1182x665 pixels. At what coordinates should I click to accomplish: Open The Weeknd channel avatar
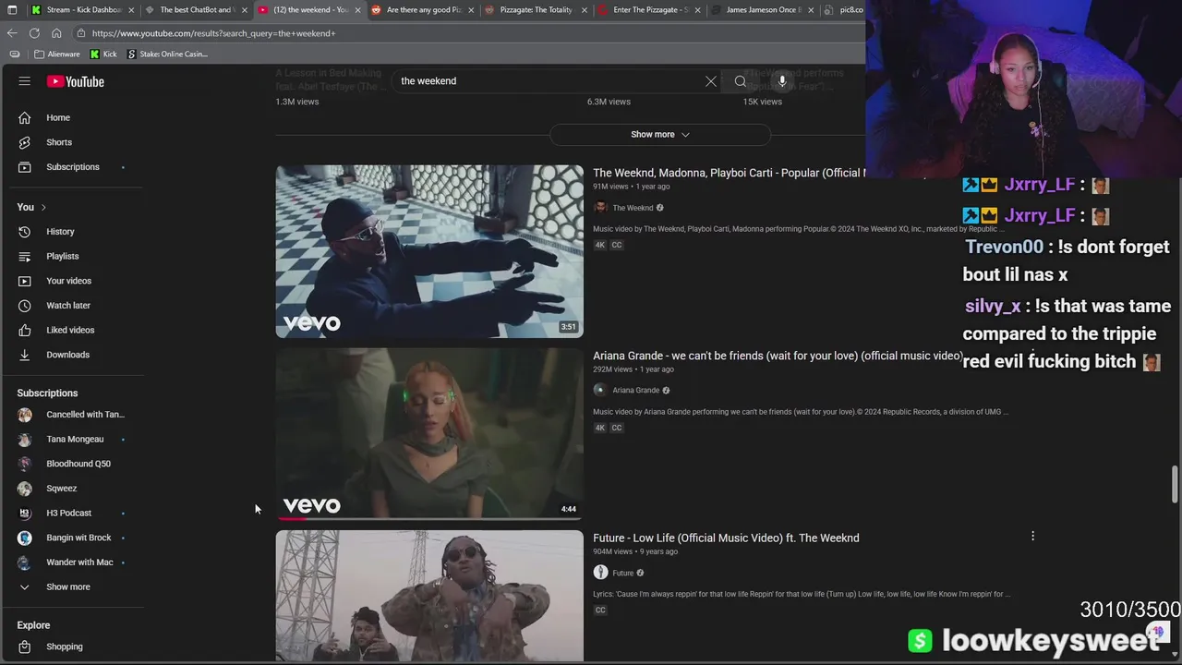[600, 208]
